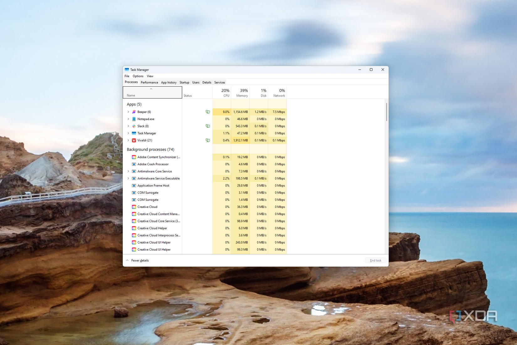Expand the Beeper process group
The width and height of the screenshot is (517, 345).
coord(128,112)
